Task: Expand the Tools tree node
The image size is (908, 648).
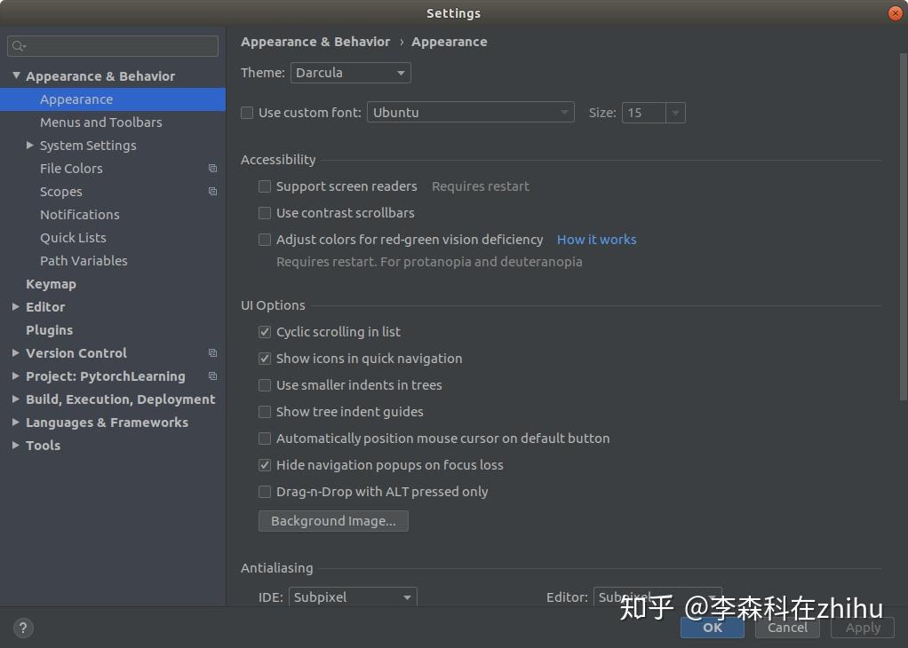Action: click(16, 446)
